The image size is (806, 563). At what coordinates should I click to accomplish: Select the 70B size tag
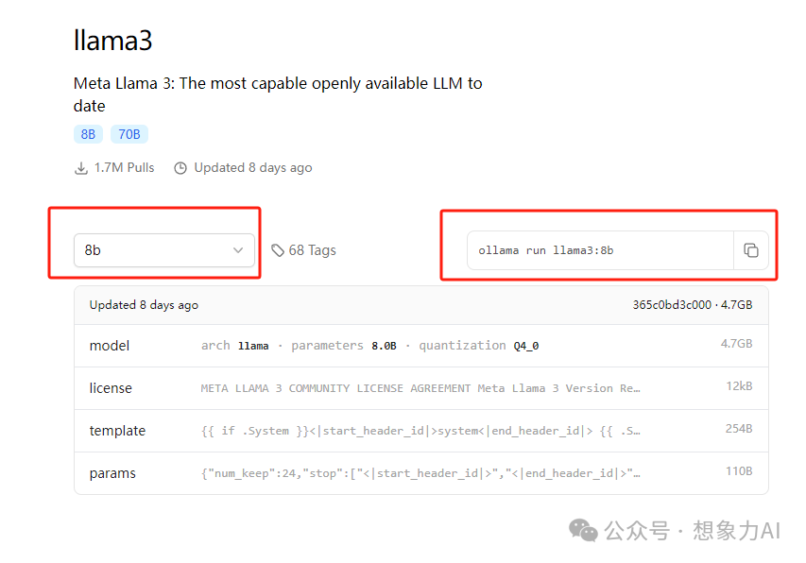click(129, 134)
